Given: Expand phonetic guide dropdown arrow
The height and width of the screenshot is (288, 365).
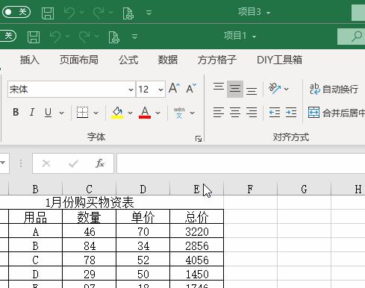Looking at the screenshot, I should tap(192, 113).
